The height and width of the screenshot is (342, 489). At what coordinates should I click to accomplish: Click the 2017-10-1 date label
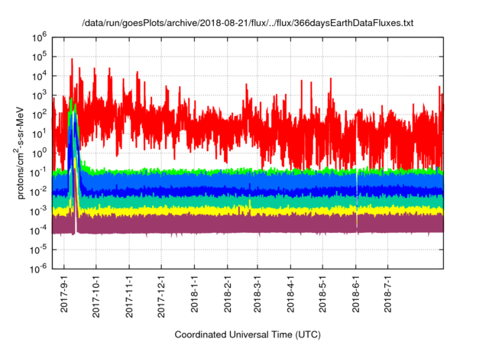point(96,296)
